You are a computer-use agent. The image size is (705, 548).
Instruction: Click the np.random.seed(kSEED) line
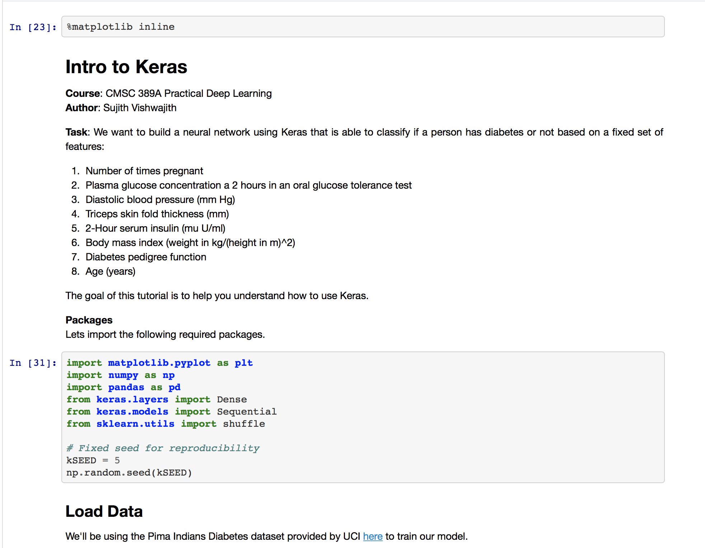(129, 473)
